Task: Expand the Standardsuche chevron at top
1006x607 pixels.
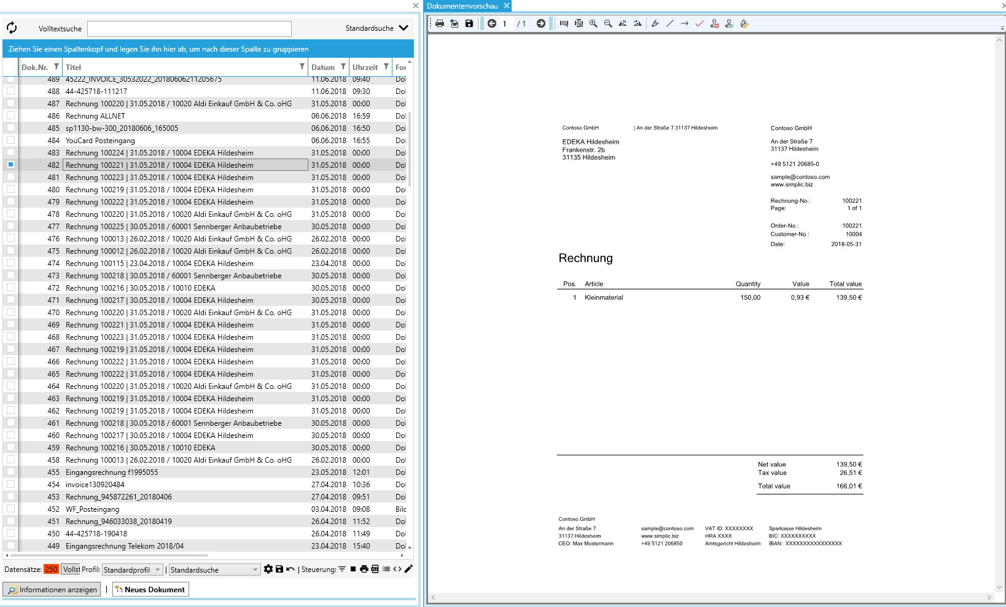Action: tap(404, 28)
